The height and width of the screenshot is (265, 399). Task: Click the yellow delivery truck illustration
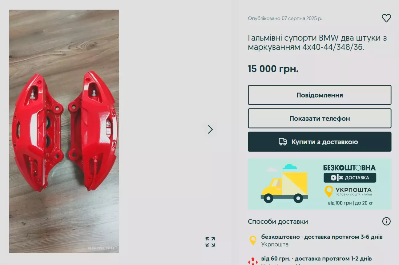(x=284, y=184)
